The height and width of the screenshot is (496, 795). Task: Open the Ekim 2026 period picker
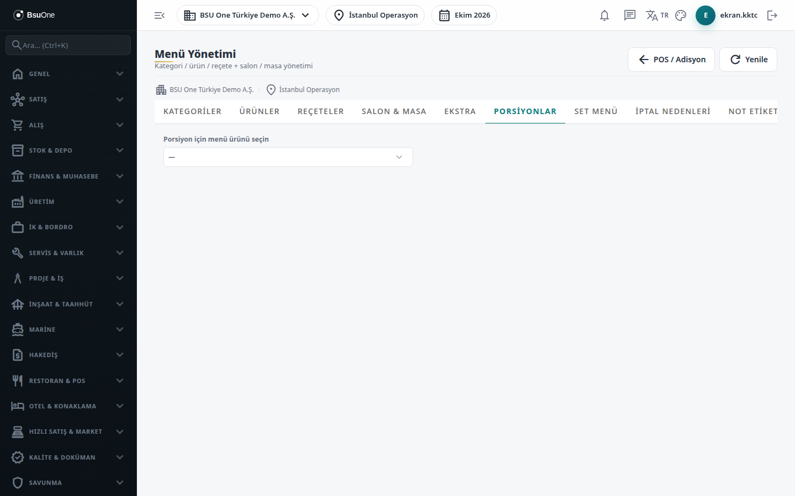coord(464,15)
